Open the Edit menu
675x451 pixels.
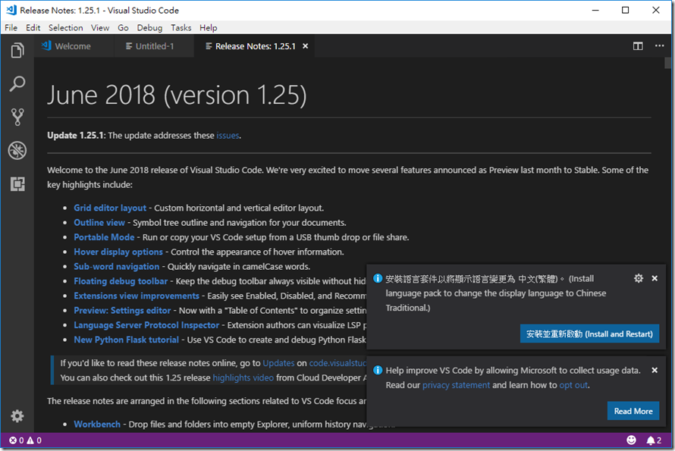pos(33,27)
